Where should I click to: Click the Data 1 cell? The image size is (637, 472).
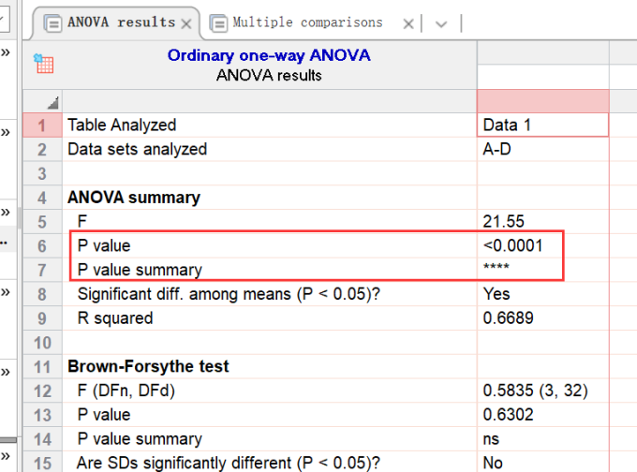click(x=542, y=125)
